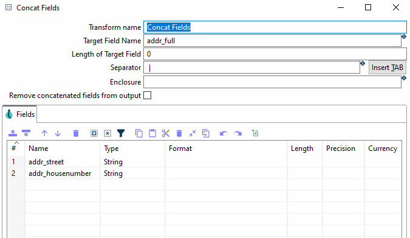The width and height of the screenshot is (410, 238).
Task: Close the Concat Fields dialog
Action: 396,7
